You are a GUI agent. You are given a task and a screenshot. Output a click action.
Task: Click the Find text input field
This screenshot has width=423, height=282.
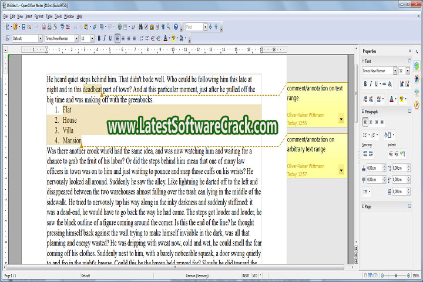pyautogui.click(x=193, y=26)
